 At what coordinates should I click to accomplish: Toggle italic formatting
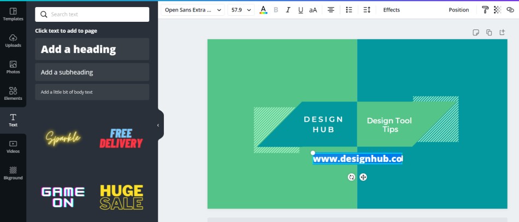click(288, 10)
